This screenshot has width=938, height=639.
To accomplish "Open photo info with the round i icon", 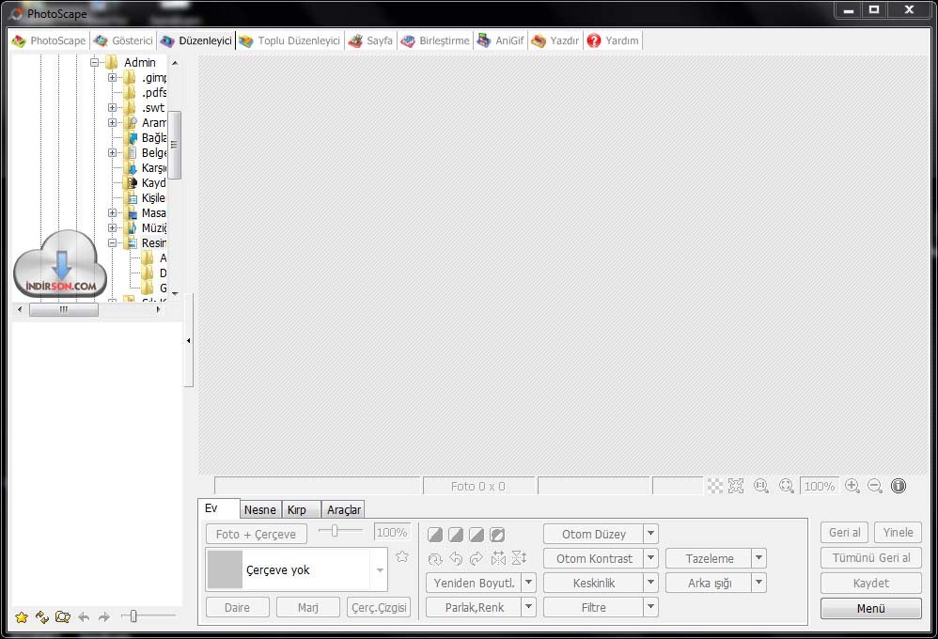I will [x=898, y=486].
